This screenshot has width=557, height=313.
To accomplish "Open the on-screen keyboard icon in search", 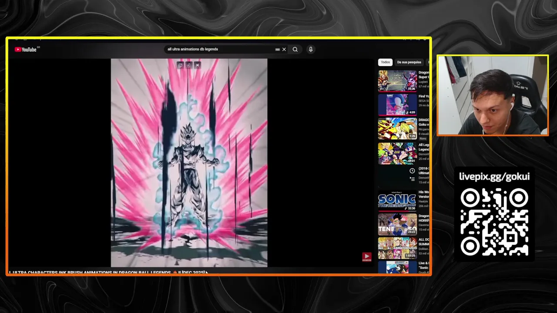I will click(x=278, y=50).
